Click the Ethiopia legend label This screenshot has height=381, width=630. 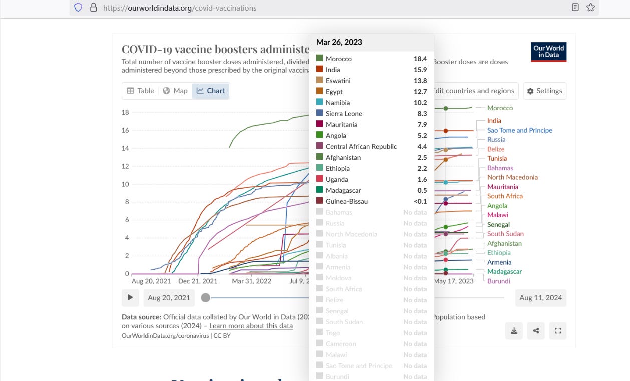coord(499,253)
